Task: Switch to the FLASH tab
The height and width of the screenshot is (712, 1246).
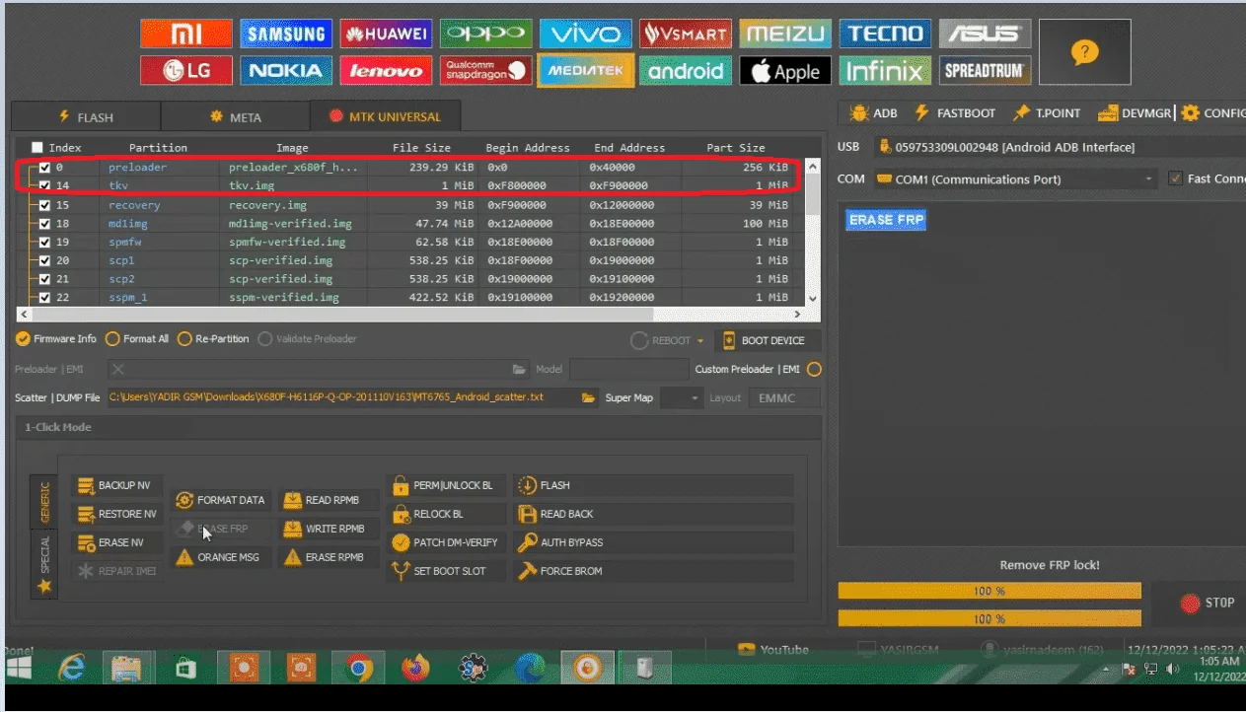Action: click(85, 116)
